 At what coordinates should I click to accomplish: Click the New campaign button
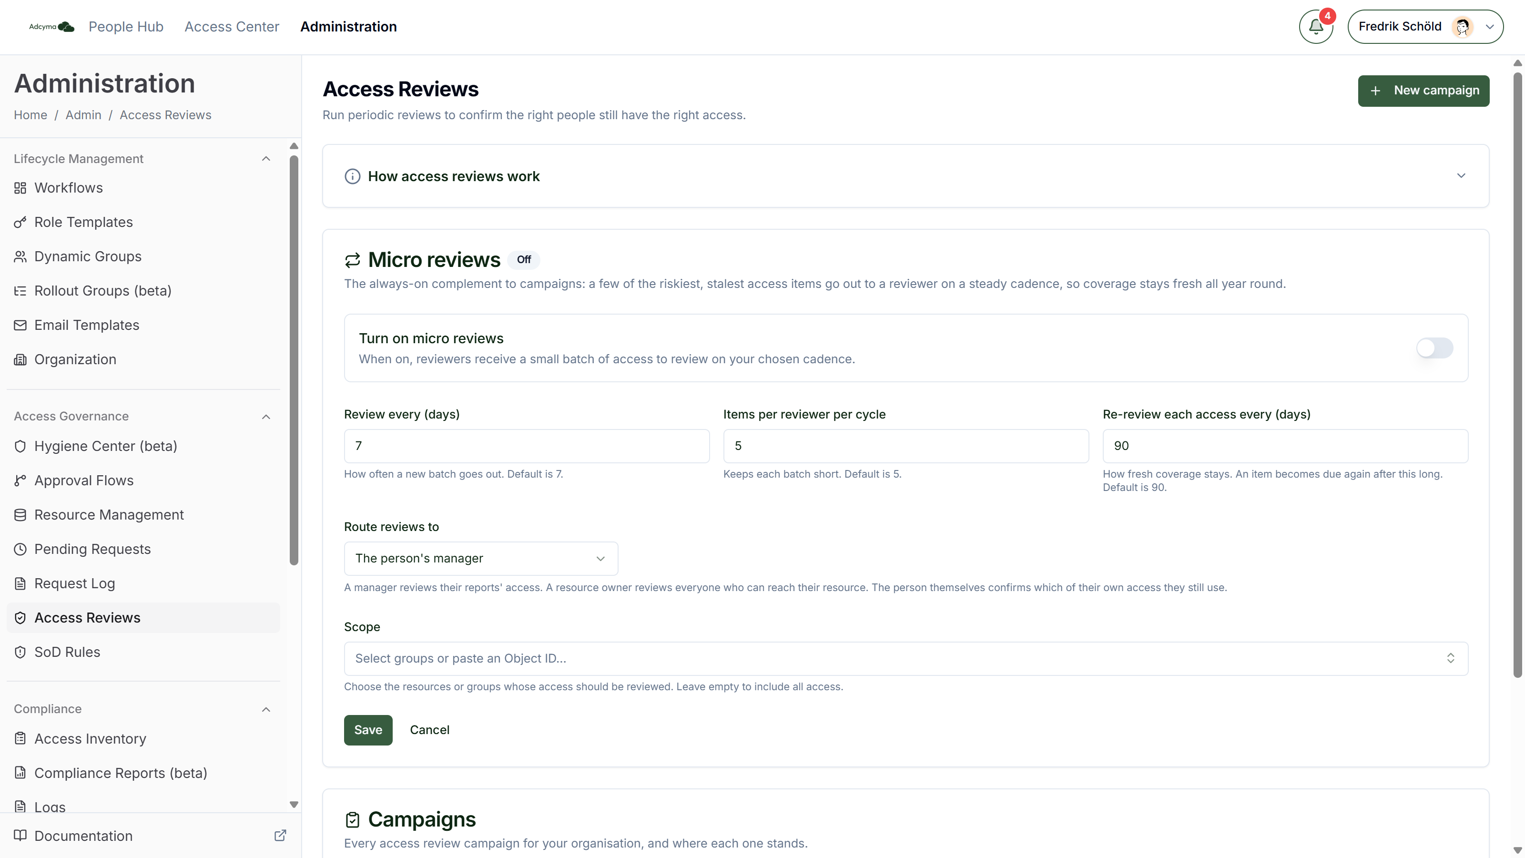(1423, 91)
